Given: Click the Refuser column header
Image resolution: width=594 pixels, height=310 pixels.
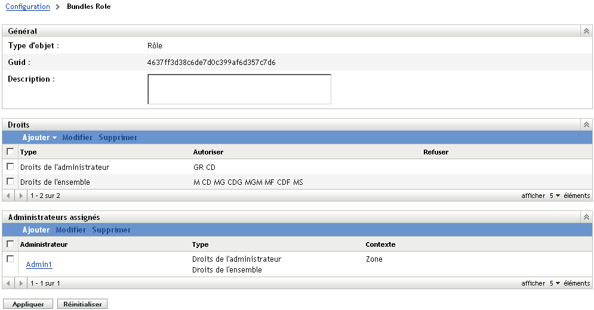Looking at the screenshot, I should point(436,152).
